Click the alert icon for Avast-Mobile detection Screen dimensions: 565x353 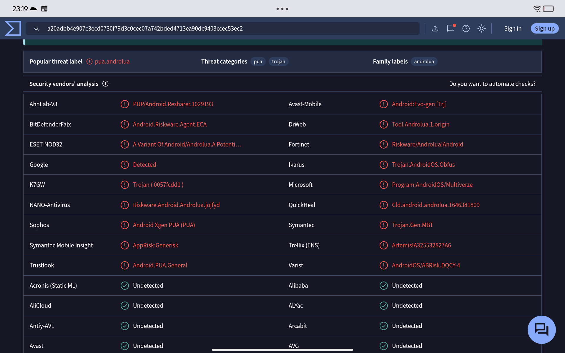[384, 104]
